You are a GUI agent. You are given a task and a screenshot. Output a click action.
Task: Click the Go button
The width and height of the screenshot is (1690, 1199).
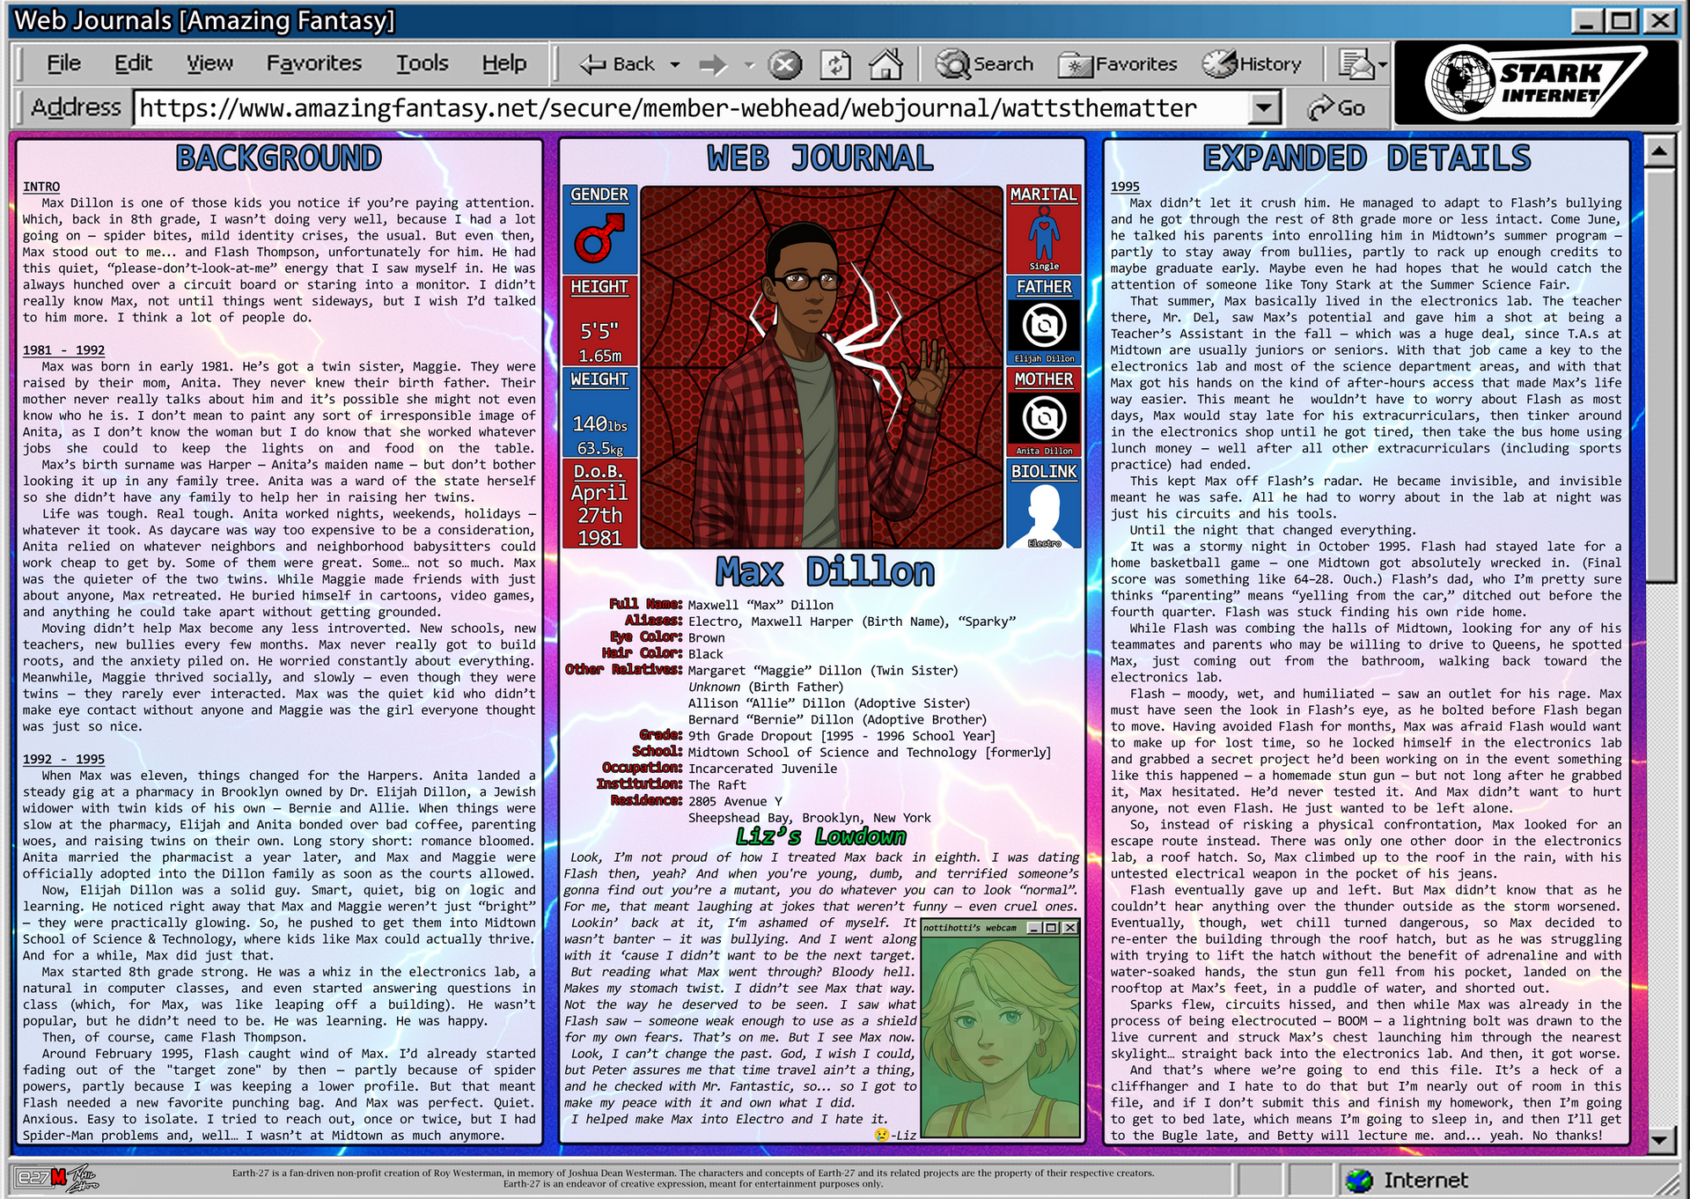coord(1336,108)
